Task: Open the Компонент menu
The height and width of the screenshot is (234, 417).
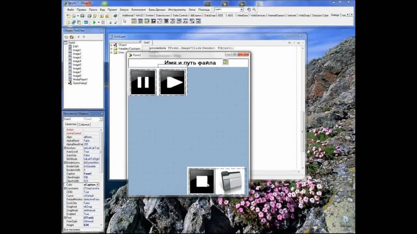Action: pyautogui.click(x=138, y=10)
